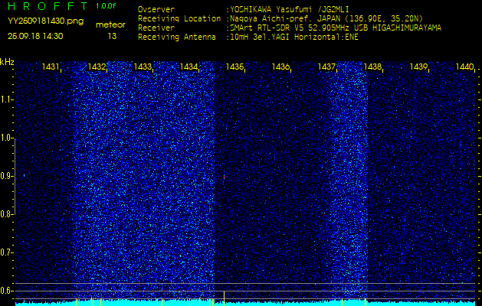Click the "Receiving Antenna" label
The width and height of the screenshot is (482, 306).
point(177,37)
